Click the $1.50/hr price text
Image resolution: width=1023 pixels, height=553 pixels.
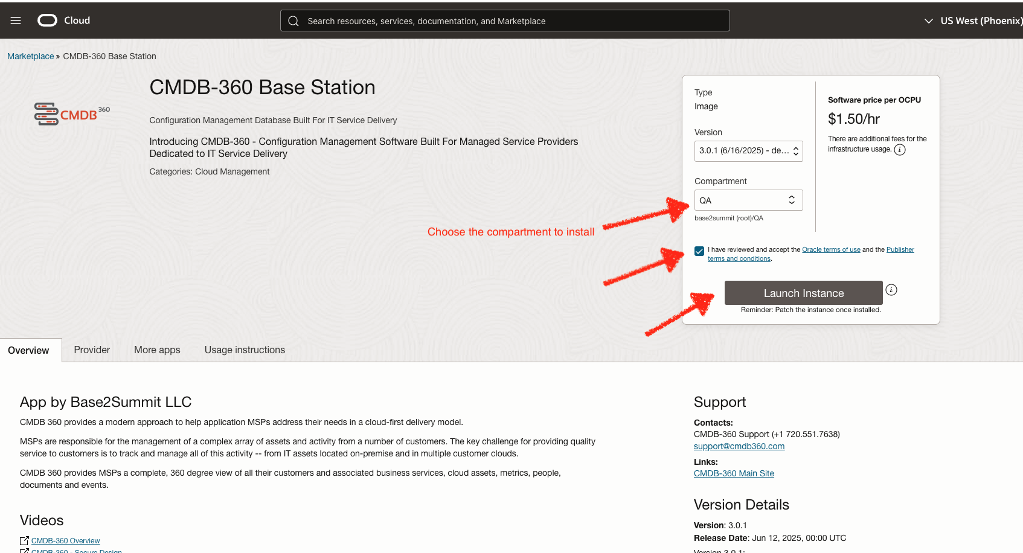(854, 119)
